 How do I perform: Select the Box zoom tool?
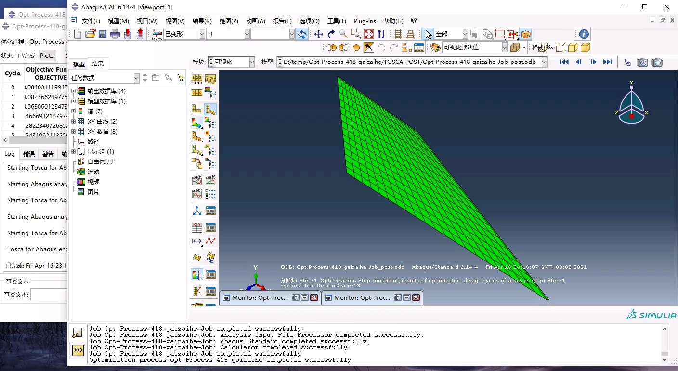click(356, 34)
